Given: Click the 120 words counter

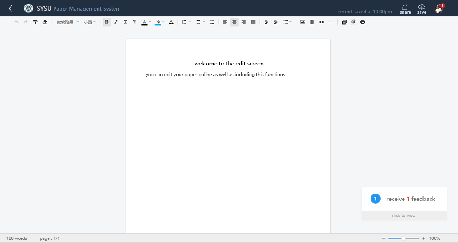Looking at the screenshot, I should click(x=16, y=238).
